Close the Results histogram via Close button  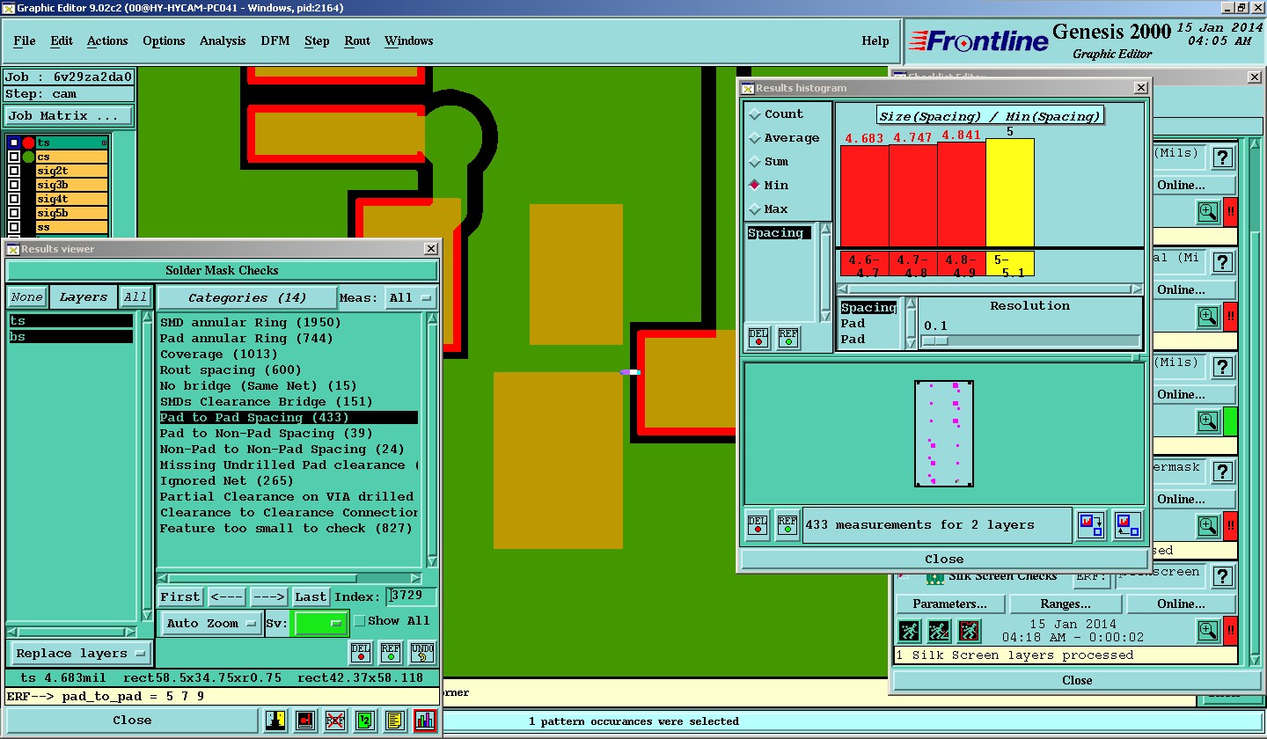(x=944, y=560)
